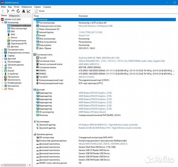The width and height of the screenshot is (178, 167).
Task: Open the Справка menu
Action: [x=47, y=7]
